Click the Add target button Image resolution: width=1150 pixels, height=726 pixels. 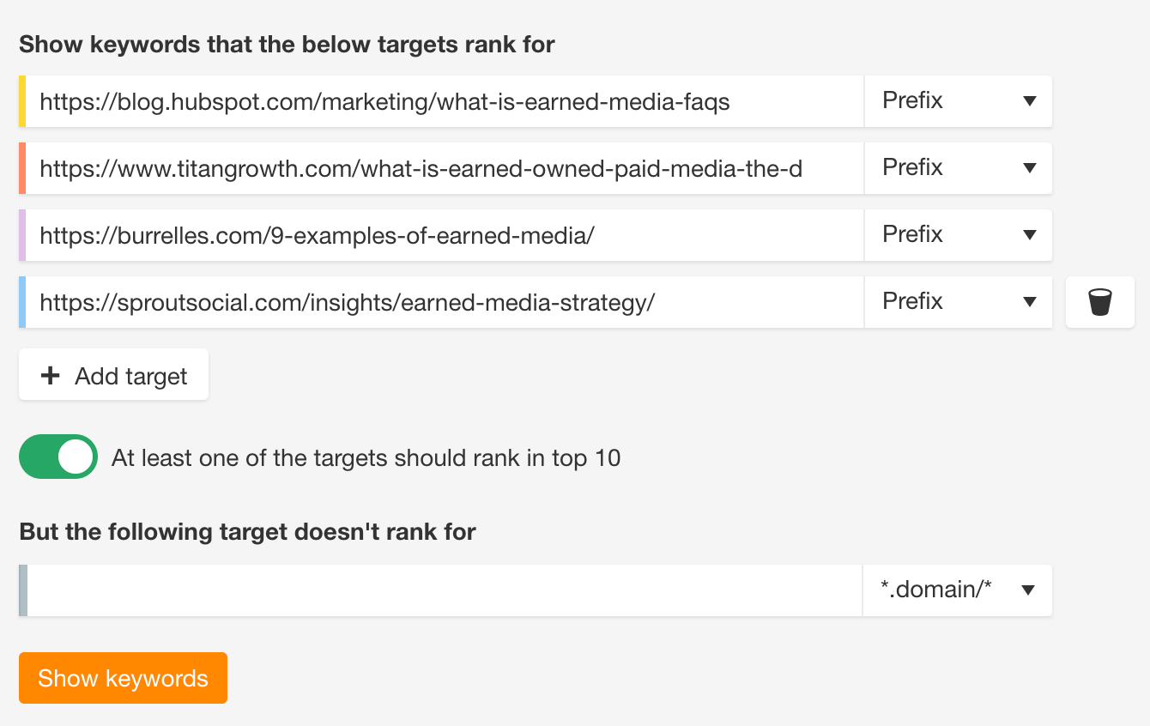[113, 374]
